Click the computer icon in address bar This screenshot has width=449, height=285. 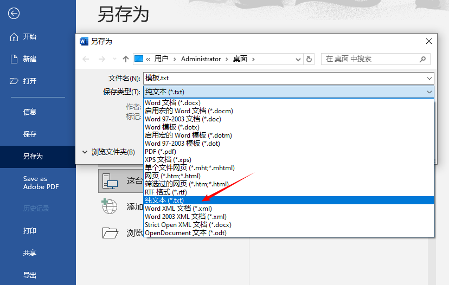tap(139, 59)
